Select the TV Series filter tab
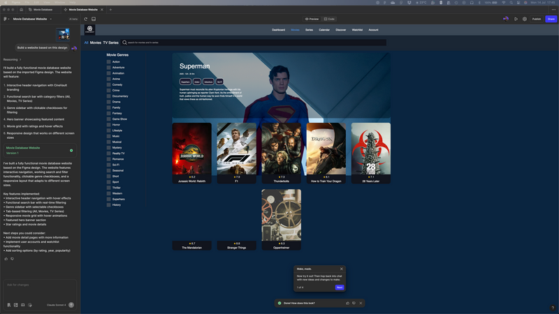 tap(111, 43)
